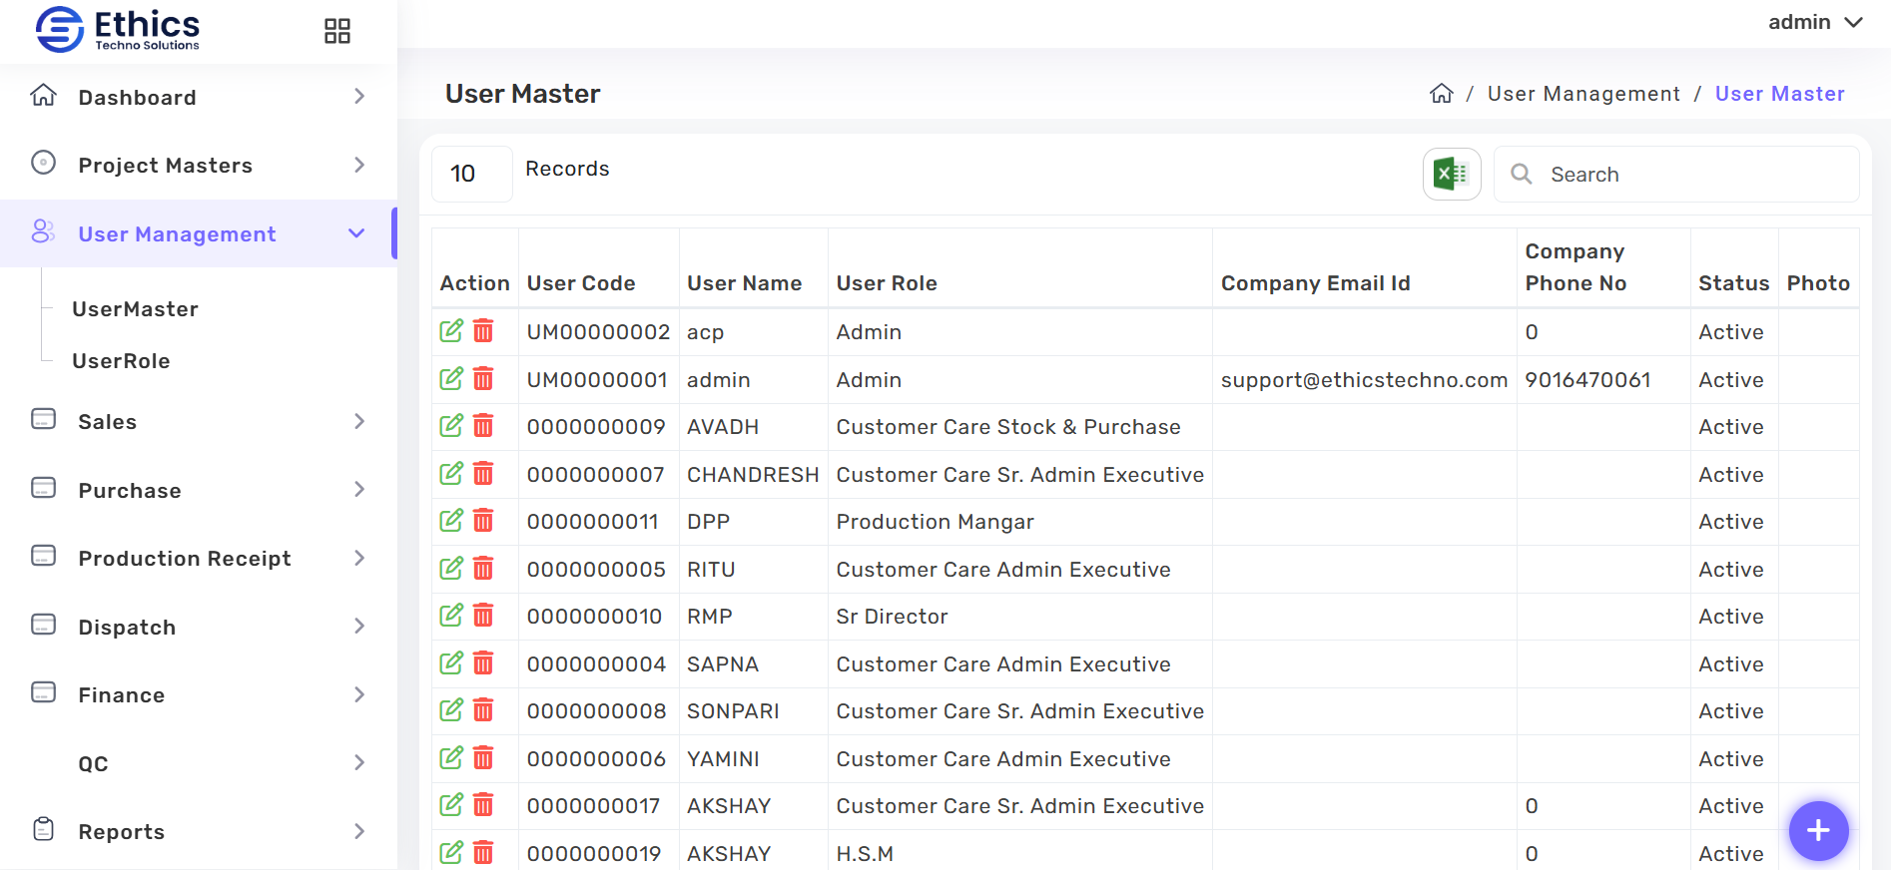Click the home icon in breadcrumb
The image size is (1891, 870).
click(x=1441, y=94)
